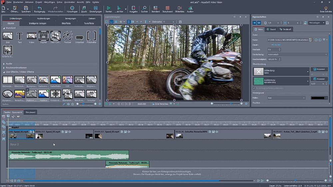
Task: Click the Ausgabe export icon
Action: click(133, 8)
